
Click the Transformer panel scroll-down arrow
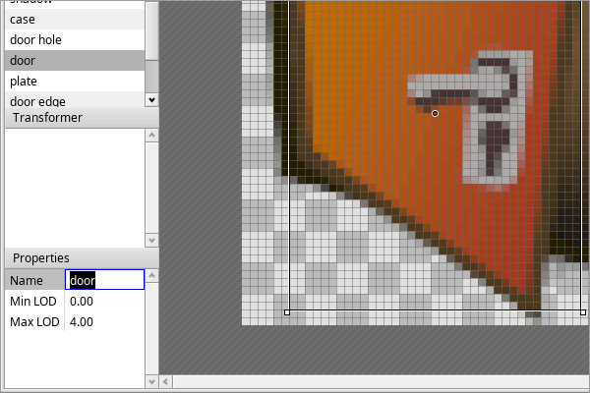pos(150,240)
